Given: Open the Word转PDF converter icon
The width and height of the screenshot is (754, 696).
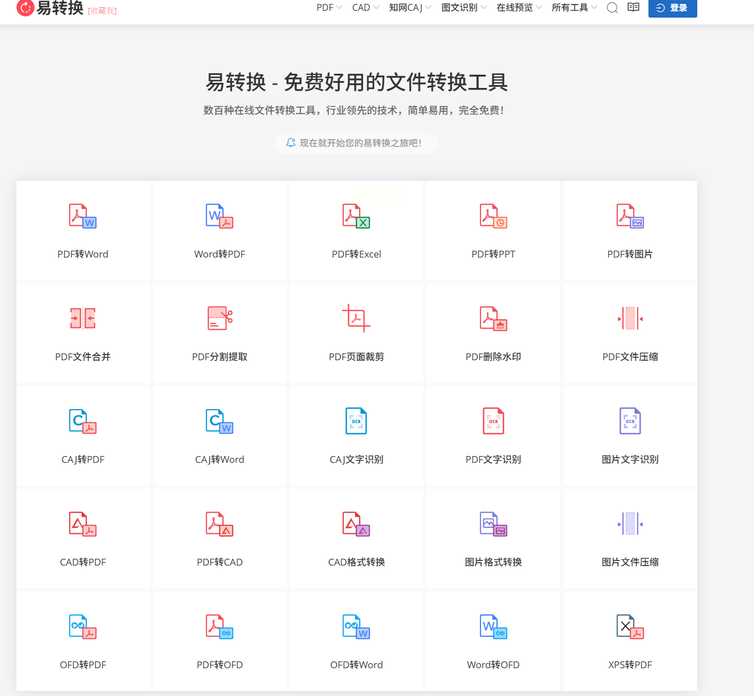Looking at the screenshot, I should 220,216.
